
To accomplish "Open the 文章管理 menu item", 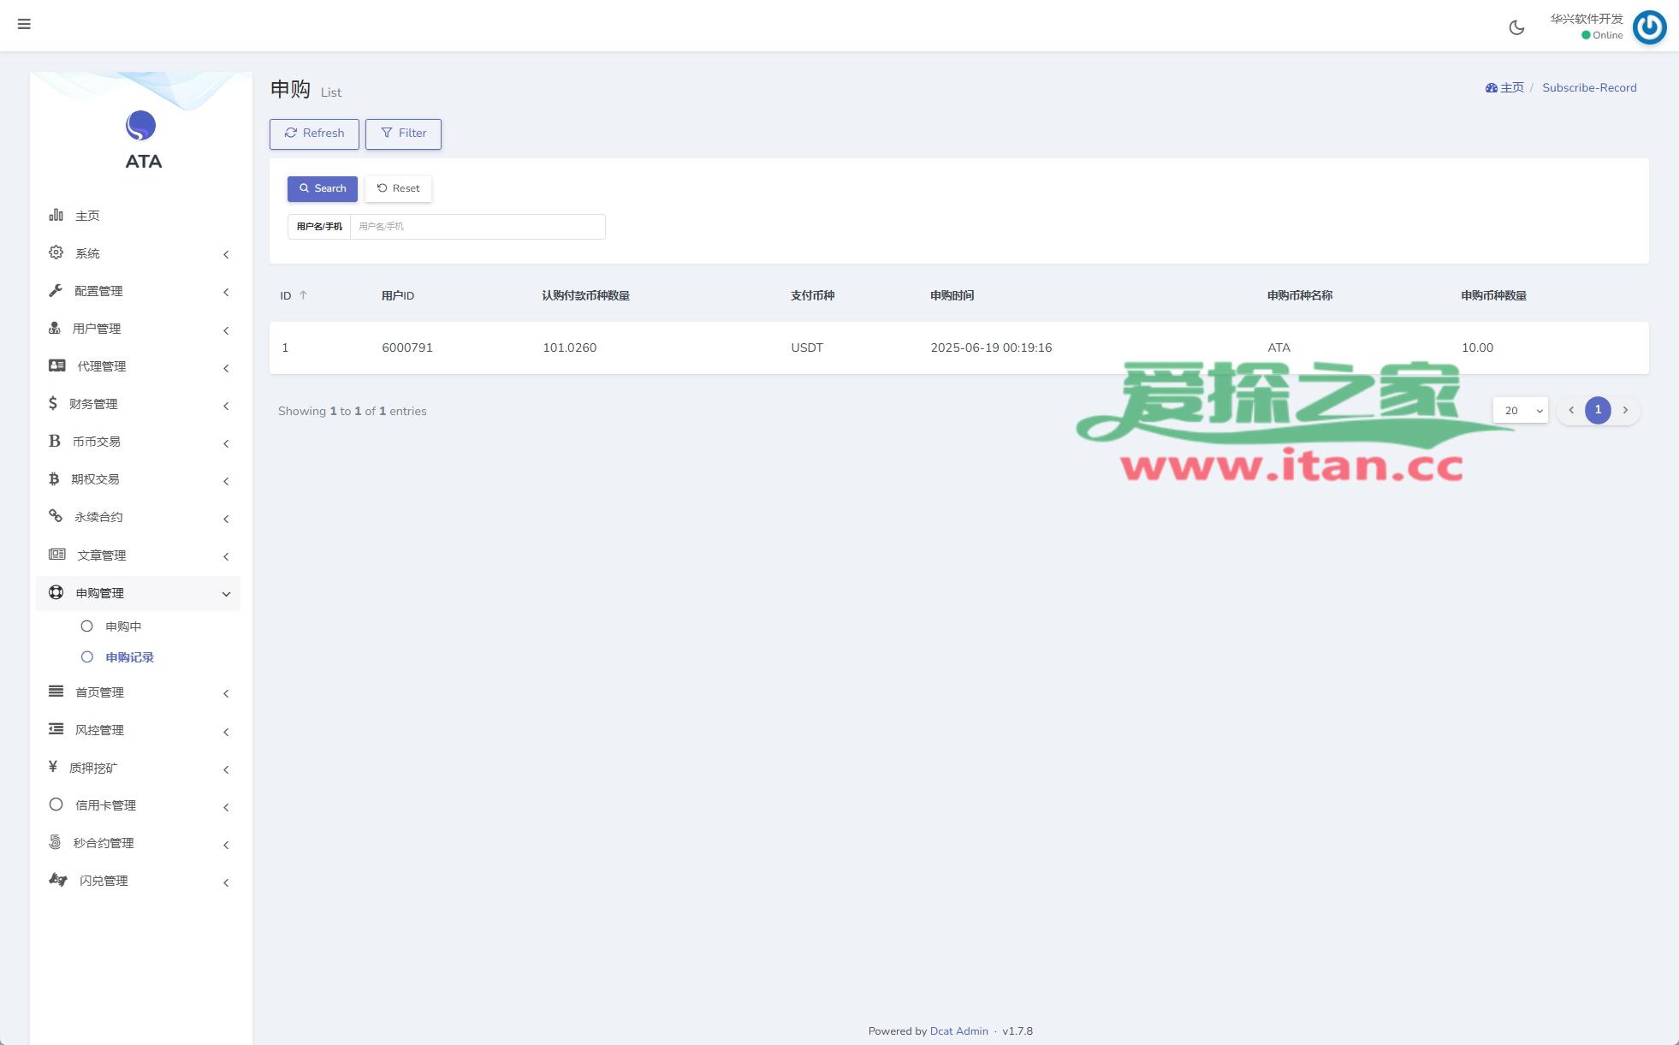I will pos(139,555).
